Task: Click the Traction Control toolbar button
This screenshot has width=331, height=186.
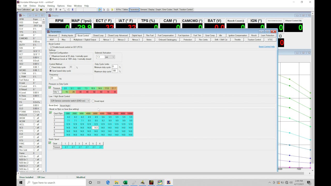Action: [x=186, y=10]
